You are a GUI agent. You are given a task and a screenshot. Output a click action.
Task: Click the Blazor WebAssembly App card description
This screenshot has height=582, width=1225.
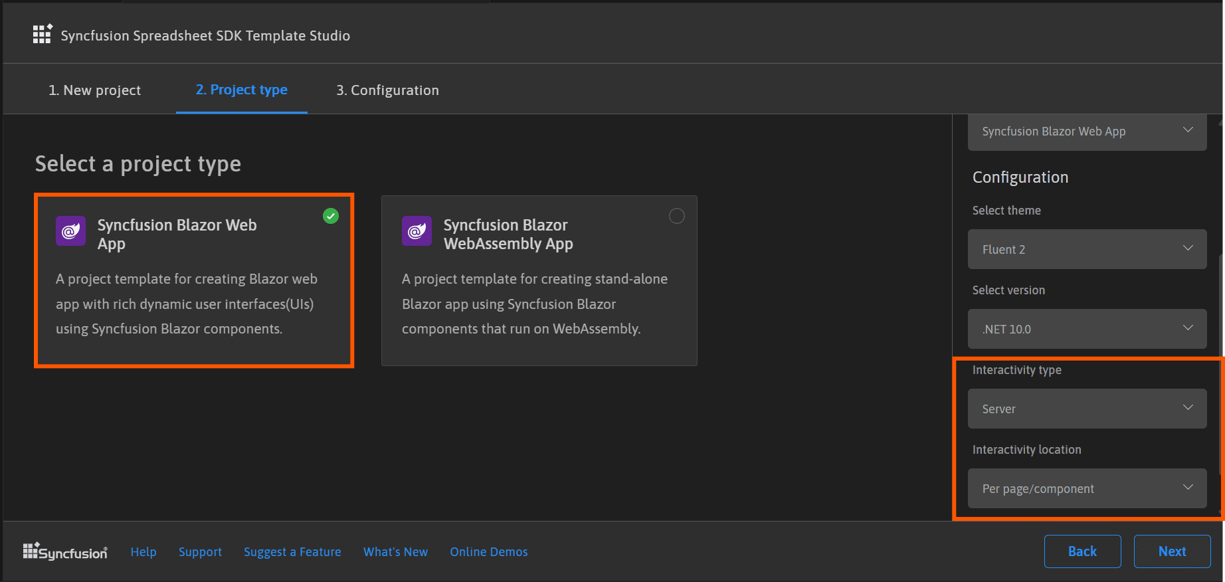[535, 304]
